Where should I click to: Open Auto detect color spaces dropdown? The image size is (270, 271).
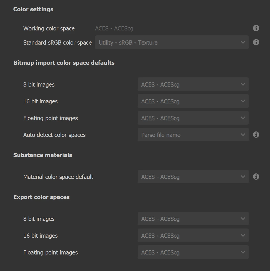[193, 135]
